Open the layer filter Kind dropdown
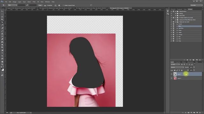 [175, 64]
